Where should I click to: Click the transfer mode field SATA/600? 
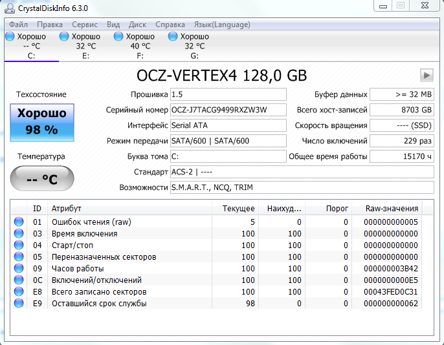point(228,141)
